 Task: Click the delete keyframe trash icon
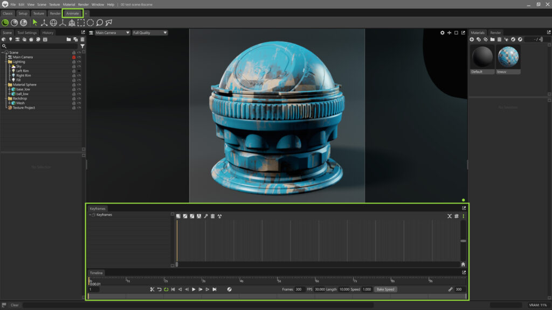212,216
